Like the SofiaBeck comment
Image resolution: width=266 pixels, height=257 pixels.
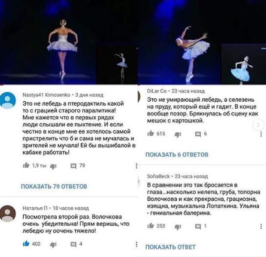(x=151, y=226)
